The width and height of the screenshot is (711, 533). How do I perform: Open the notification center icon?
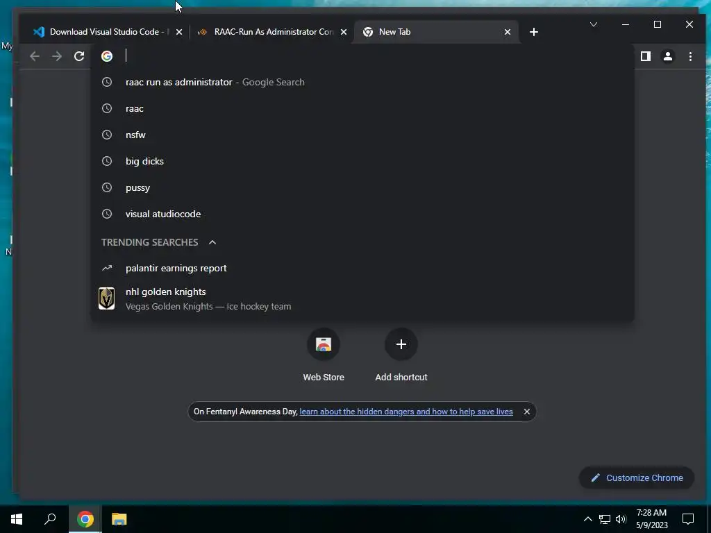pos(688,519)
